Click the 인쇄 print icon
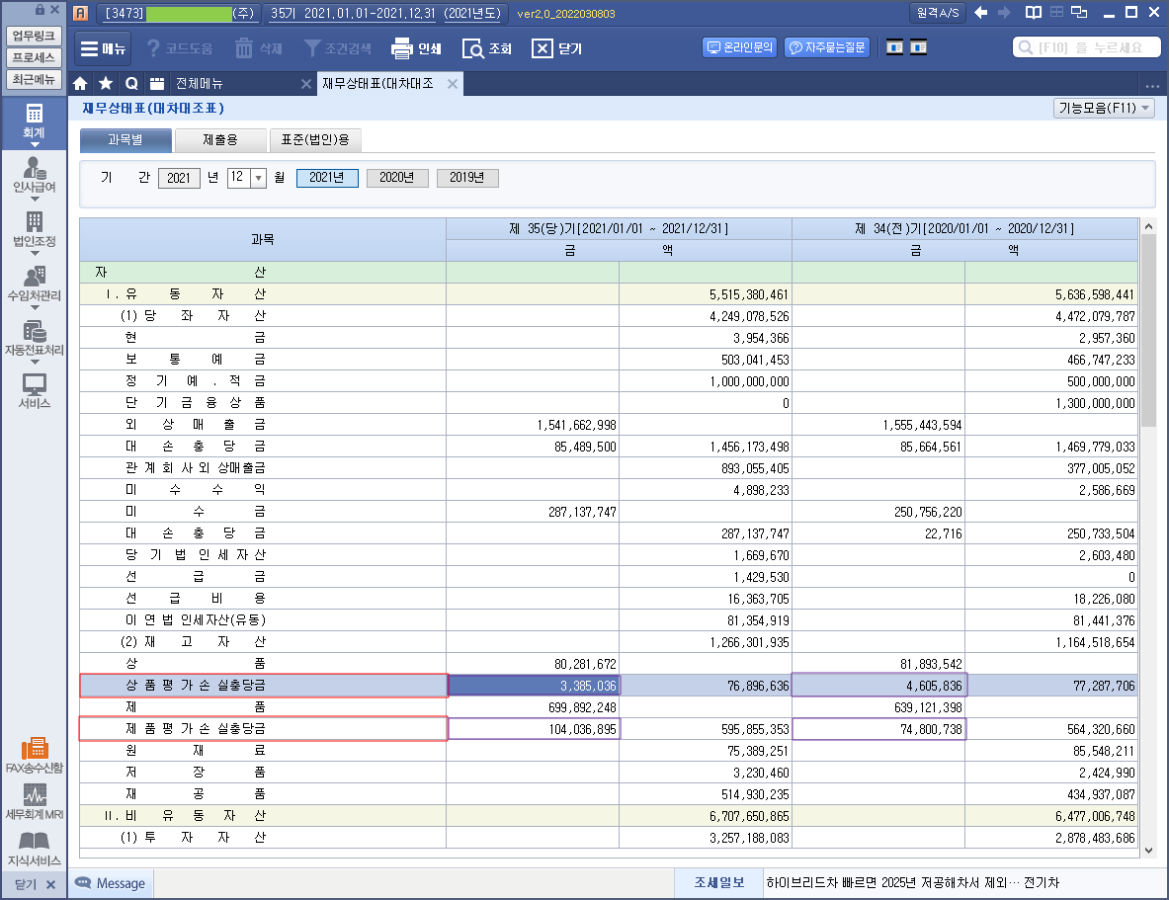This screenshot has height=900, width=1169. pyautogui.click(x=401, y=48)
